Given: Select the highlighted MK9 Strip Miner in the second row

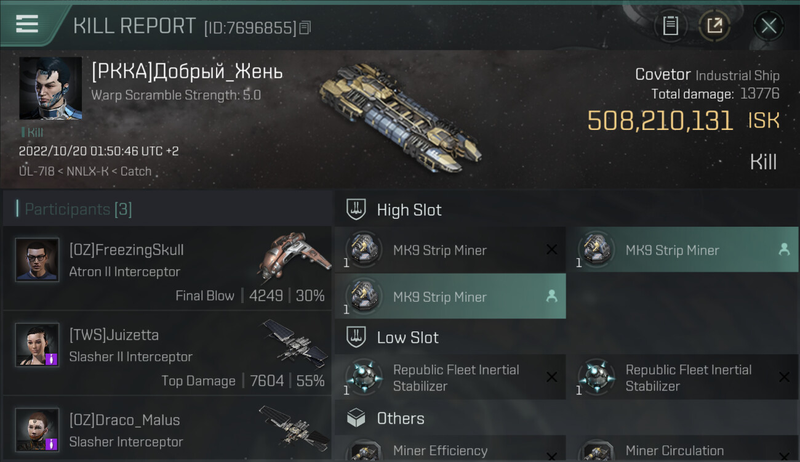Looking at the screenshot, I should (450, 296).
